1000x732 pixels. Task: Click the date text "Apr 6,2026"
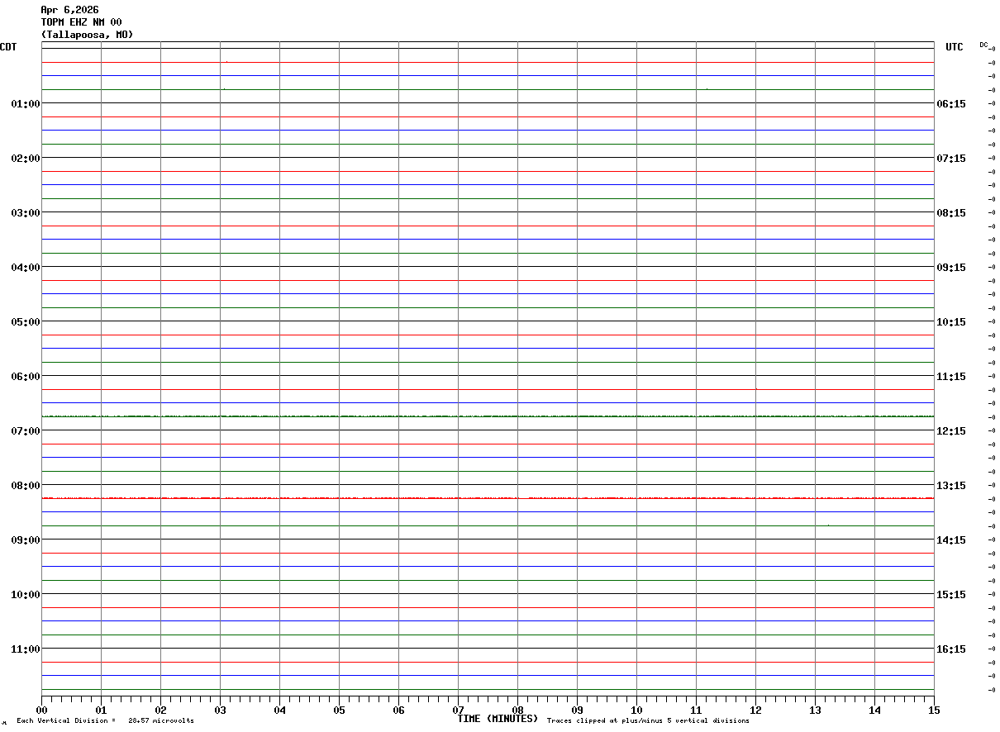pyautogui.click(x=69, y=10)
